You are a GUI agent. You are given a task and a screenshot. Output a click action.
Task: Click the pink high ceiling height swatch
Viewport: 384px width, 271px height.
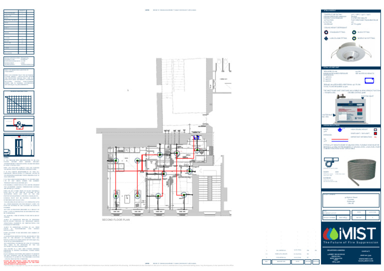375,129
